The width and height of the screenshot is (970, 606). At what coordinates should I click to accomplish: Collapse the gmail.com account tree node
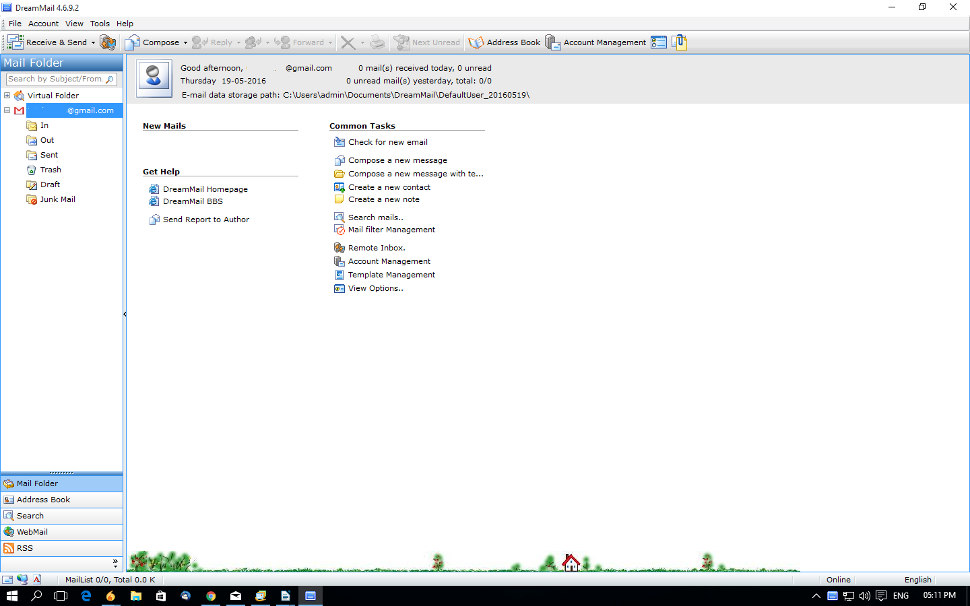coord(7,110)
